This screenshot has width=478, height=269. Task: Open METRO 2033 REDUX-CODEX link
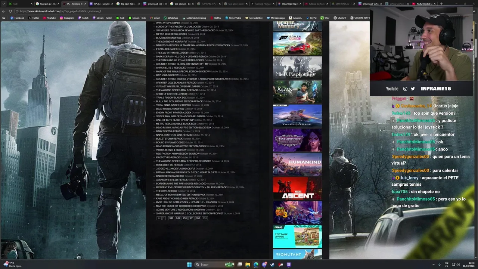pyautogui.click(x=171, y=34)
